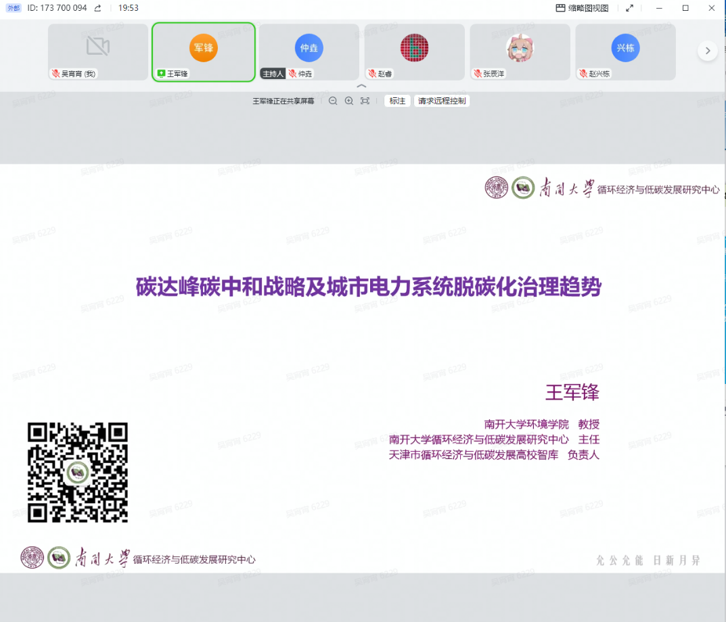Open the 缩略图视图 layout view switcher
726x622 pixels.
[x=582, y=8]
